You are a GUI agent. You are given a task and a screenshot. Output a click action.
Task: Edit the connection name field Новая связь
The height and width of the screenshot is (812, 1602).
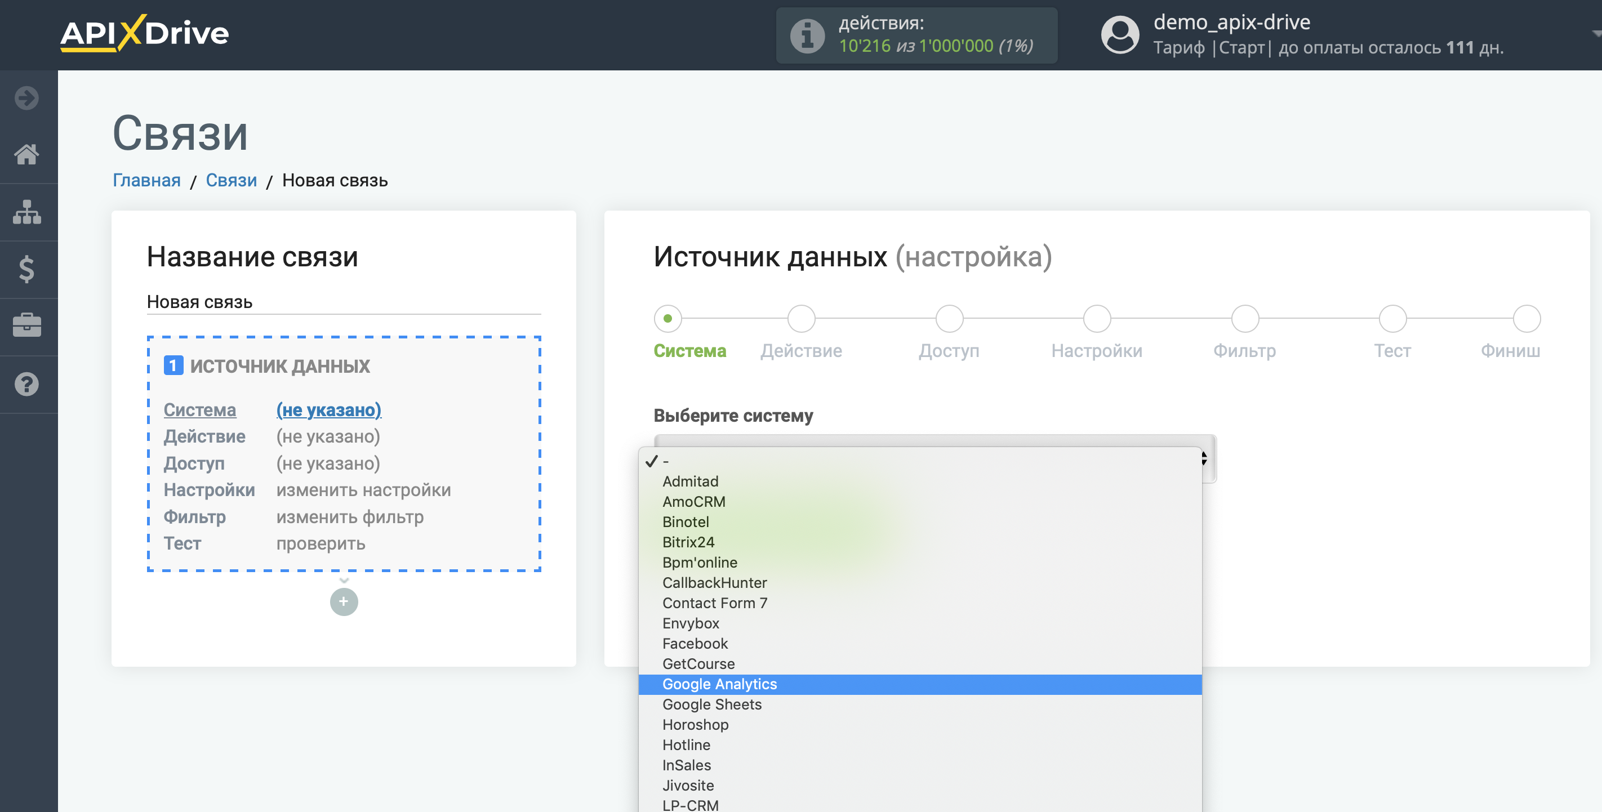click(x=344, y=302)
